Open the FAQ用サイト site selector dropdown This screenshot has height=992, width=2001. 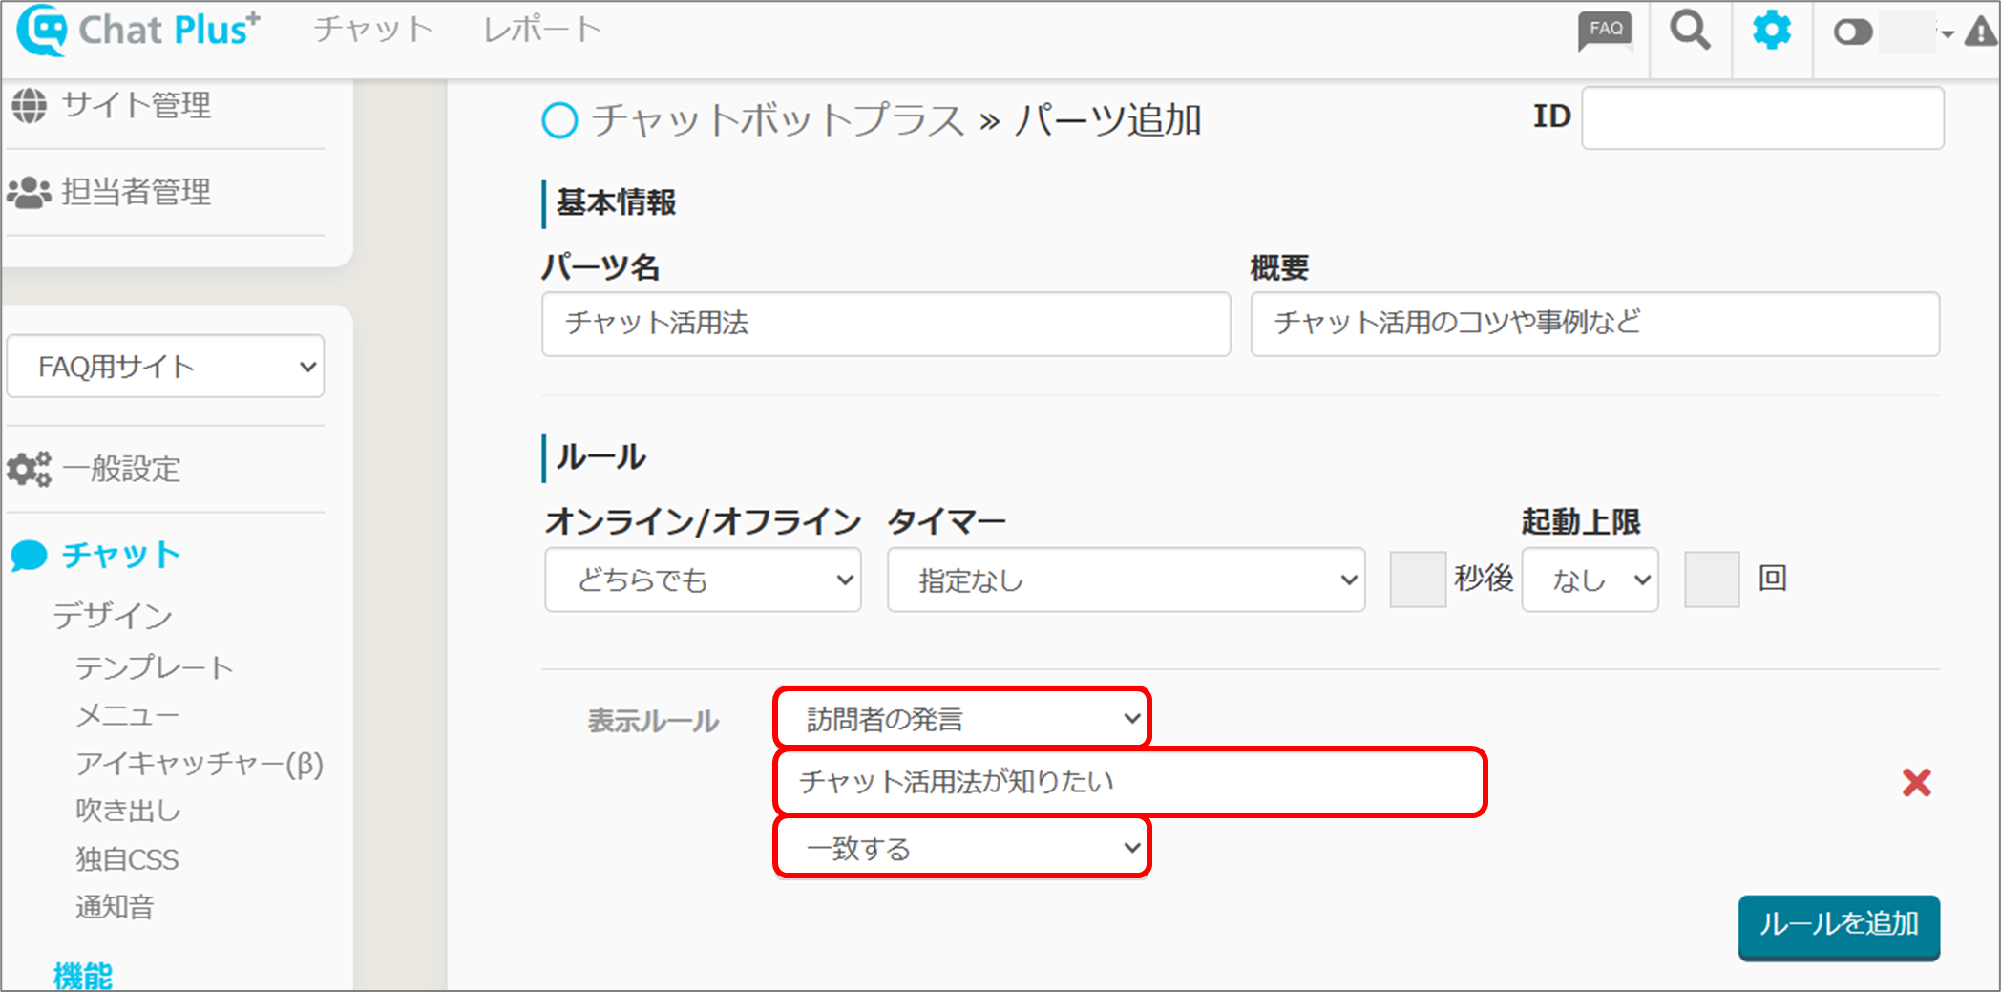(165, 367)
